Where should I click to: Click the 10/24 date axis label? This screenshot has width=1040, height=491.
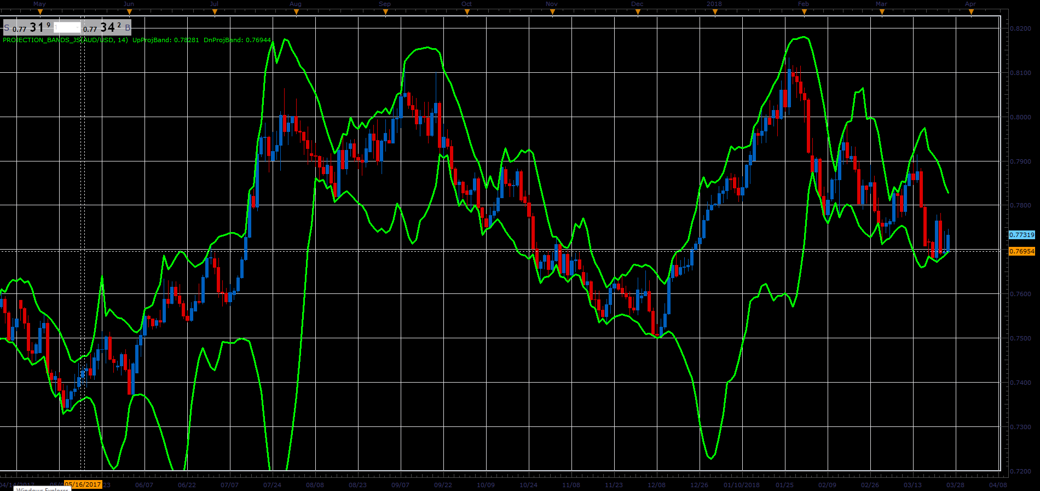click(x=529, y=485)
